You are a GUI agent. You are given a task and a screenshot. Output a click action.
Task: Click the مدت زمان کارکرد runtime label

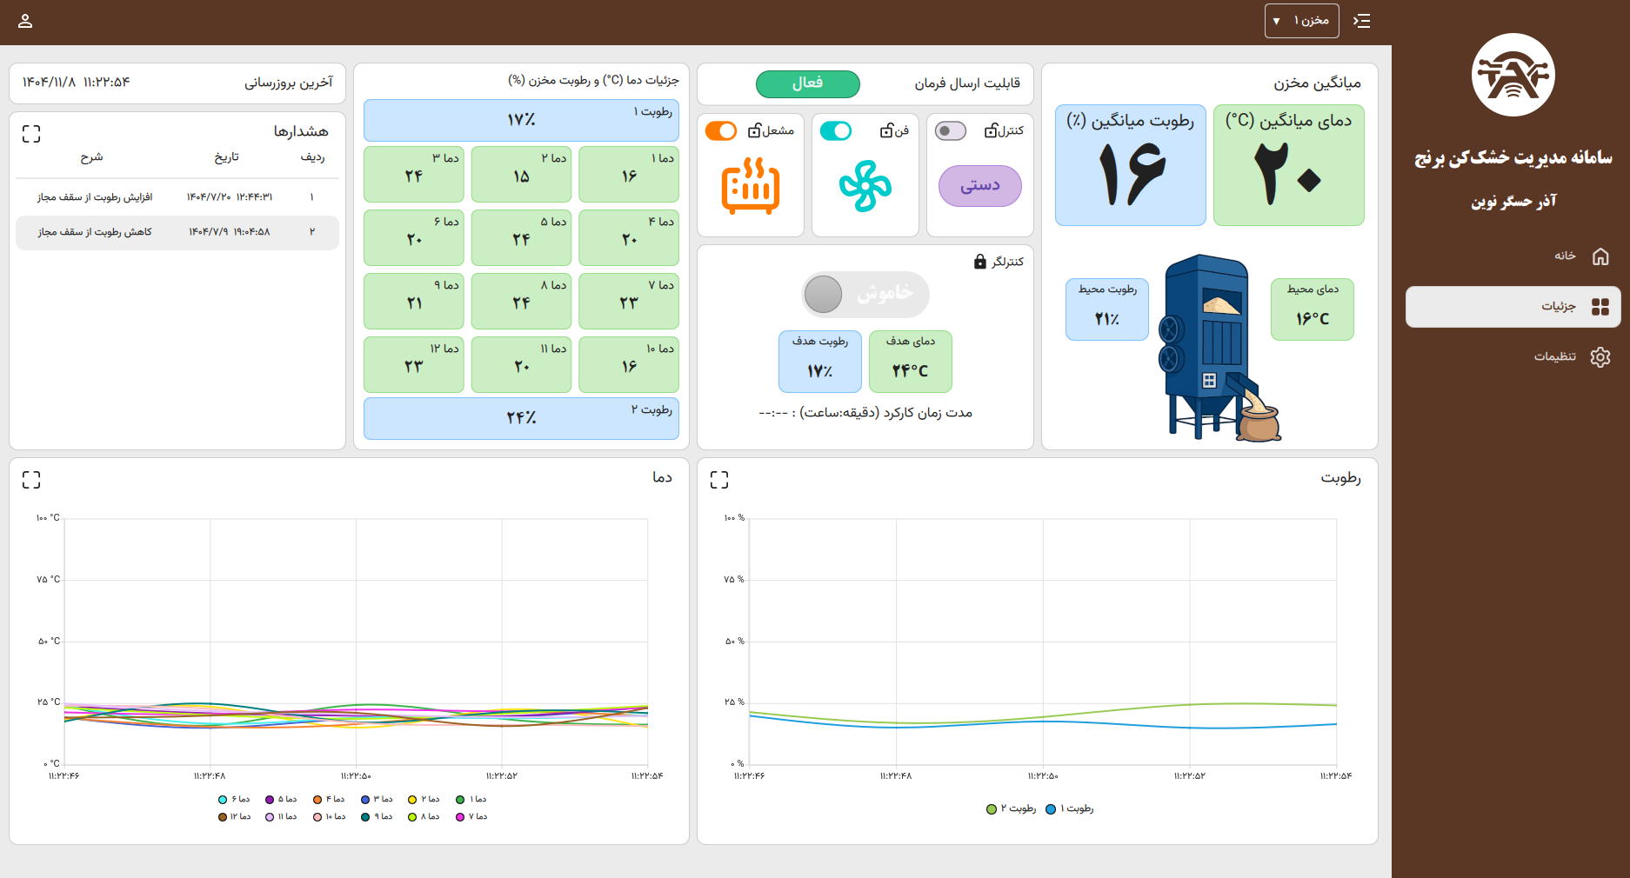pos(865,413)
